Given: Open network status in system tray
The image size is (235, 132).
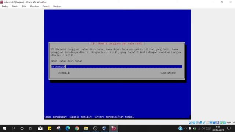Looking at the screenshot, I should click(199, 128).
